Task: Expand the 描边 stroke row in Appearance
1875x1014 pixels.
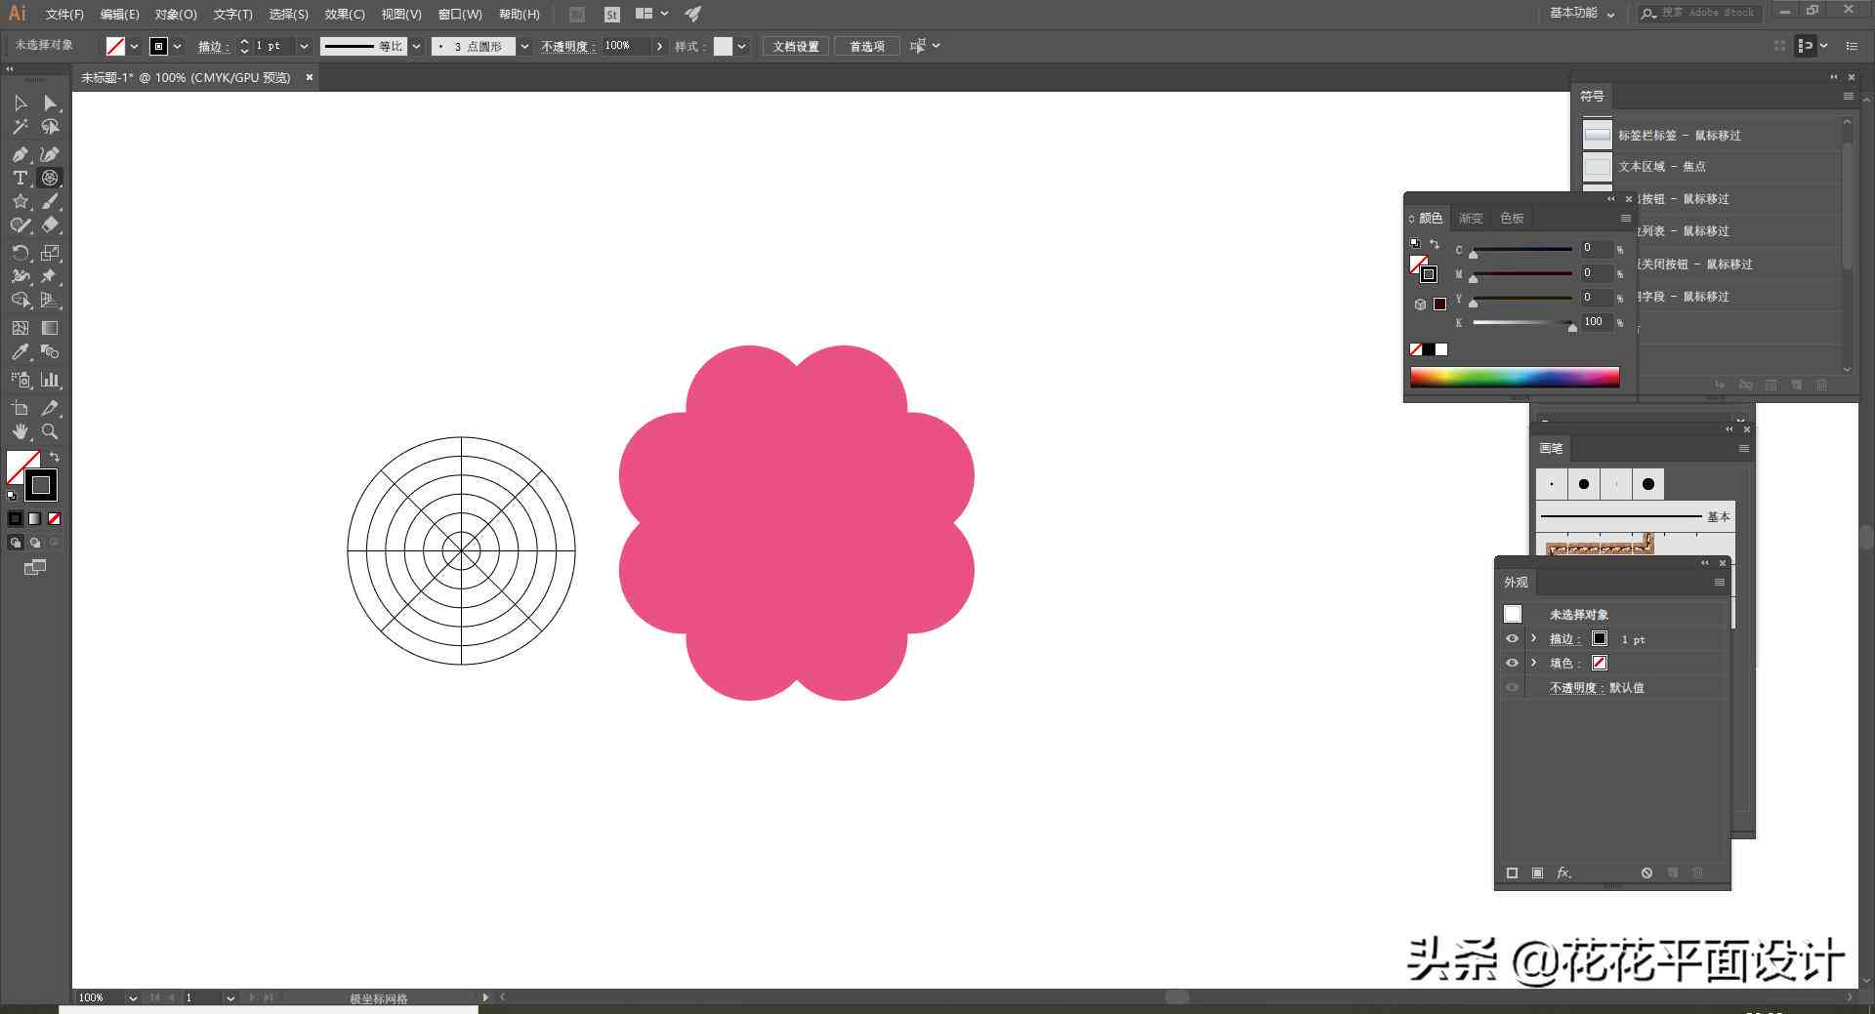Action: click(1533, 638)
